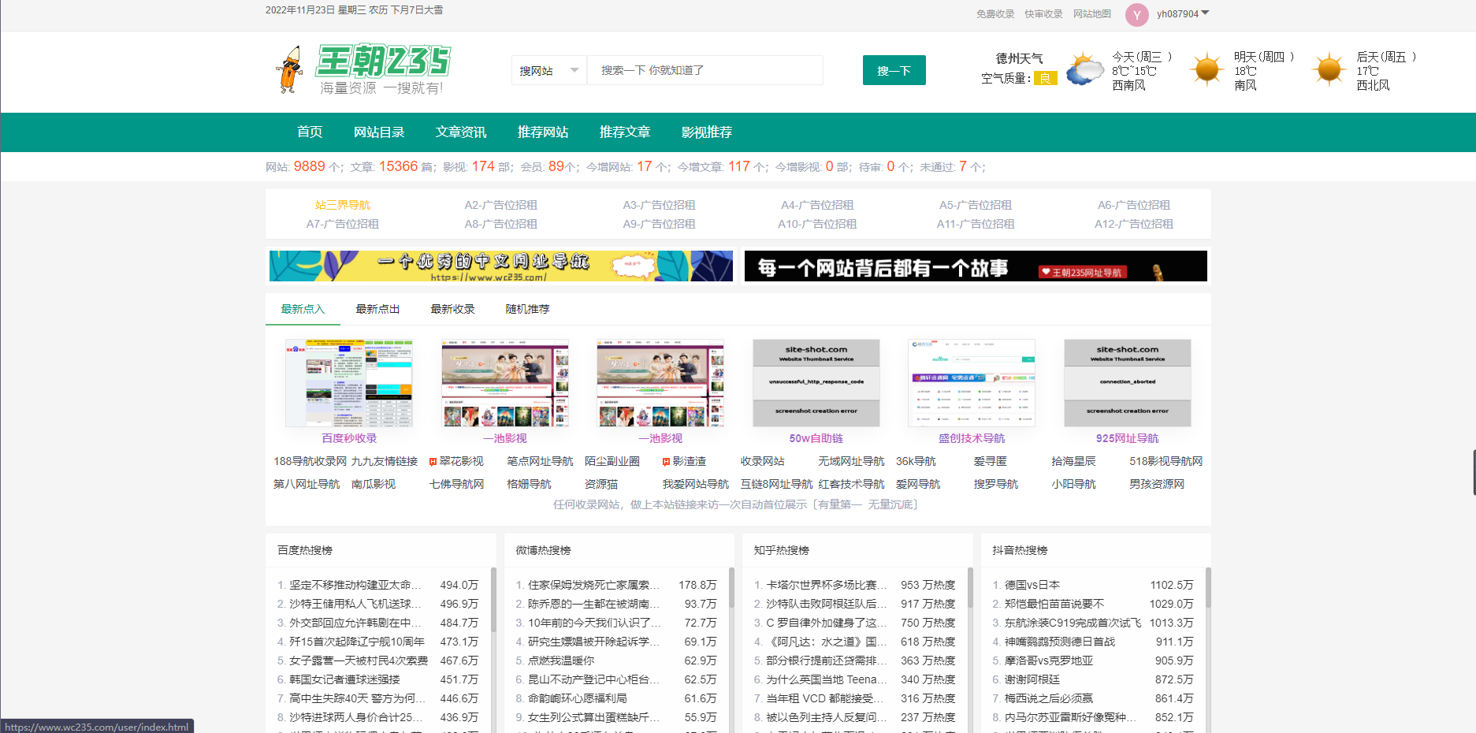Open 518影视导航网 link
This screenshot has height=733, width=1476.
coord(1166,461)
